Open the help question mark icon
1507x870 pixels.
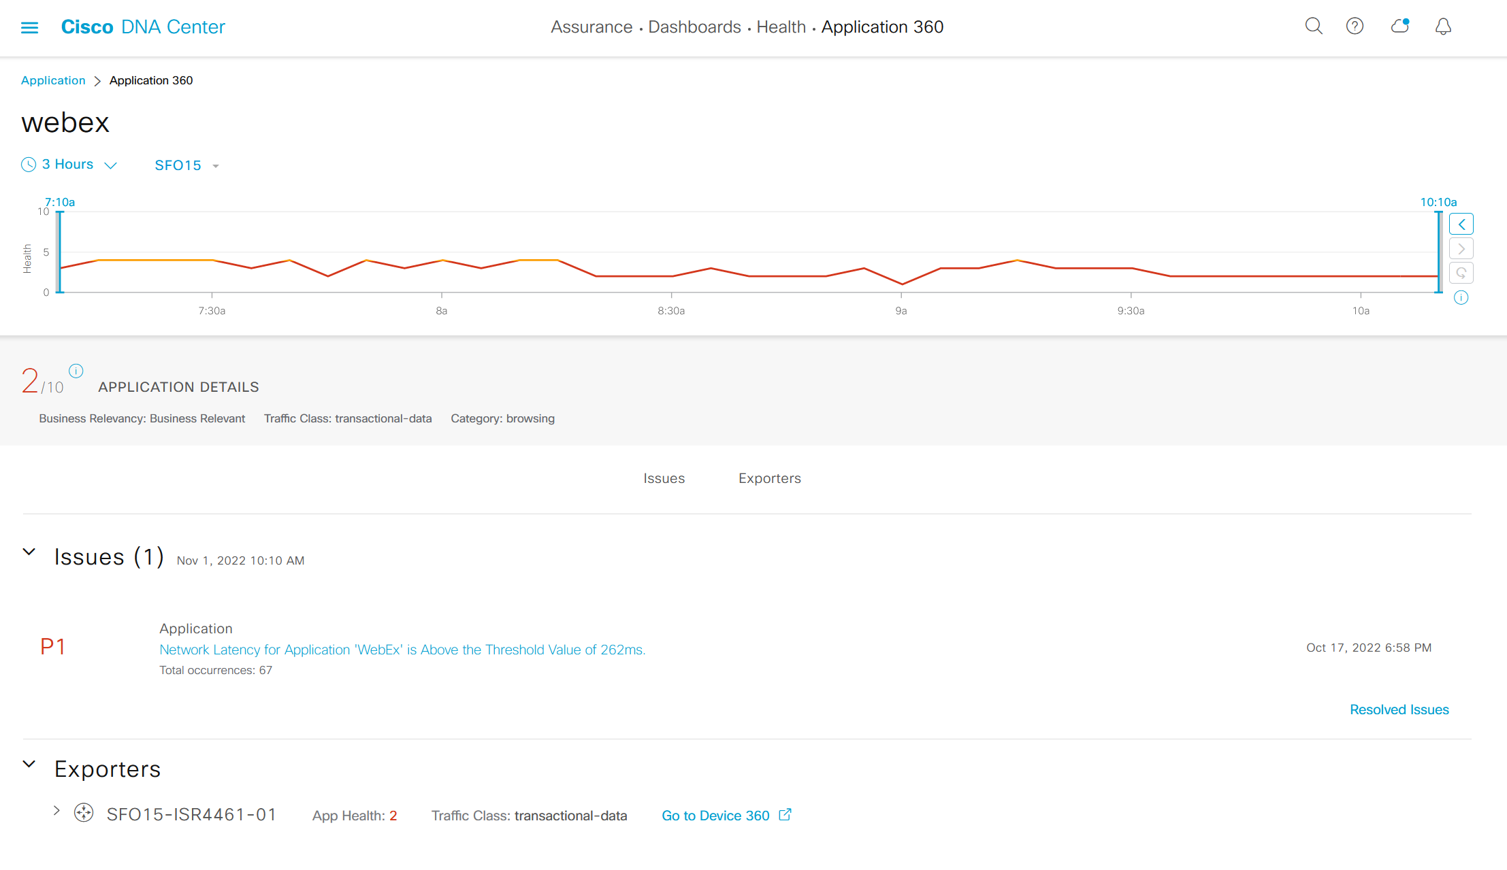coord(1355,27)
